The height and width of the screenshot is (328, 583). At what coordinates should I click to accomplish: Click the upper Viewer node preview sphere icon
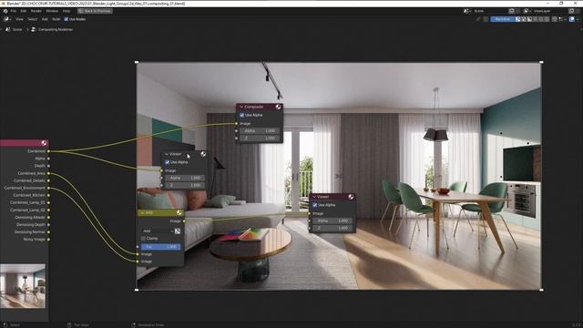203,154
